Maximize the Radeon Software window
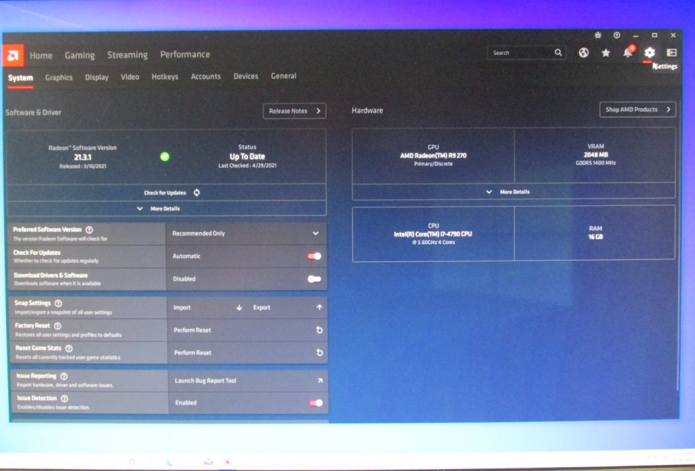Screen dimensions: 695x471 click(x=654, y=35)
